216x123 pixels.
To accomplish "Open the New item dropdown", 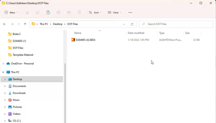I will (x=11, y=13).
